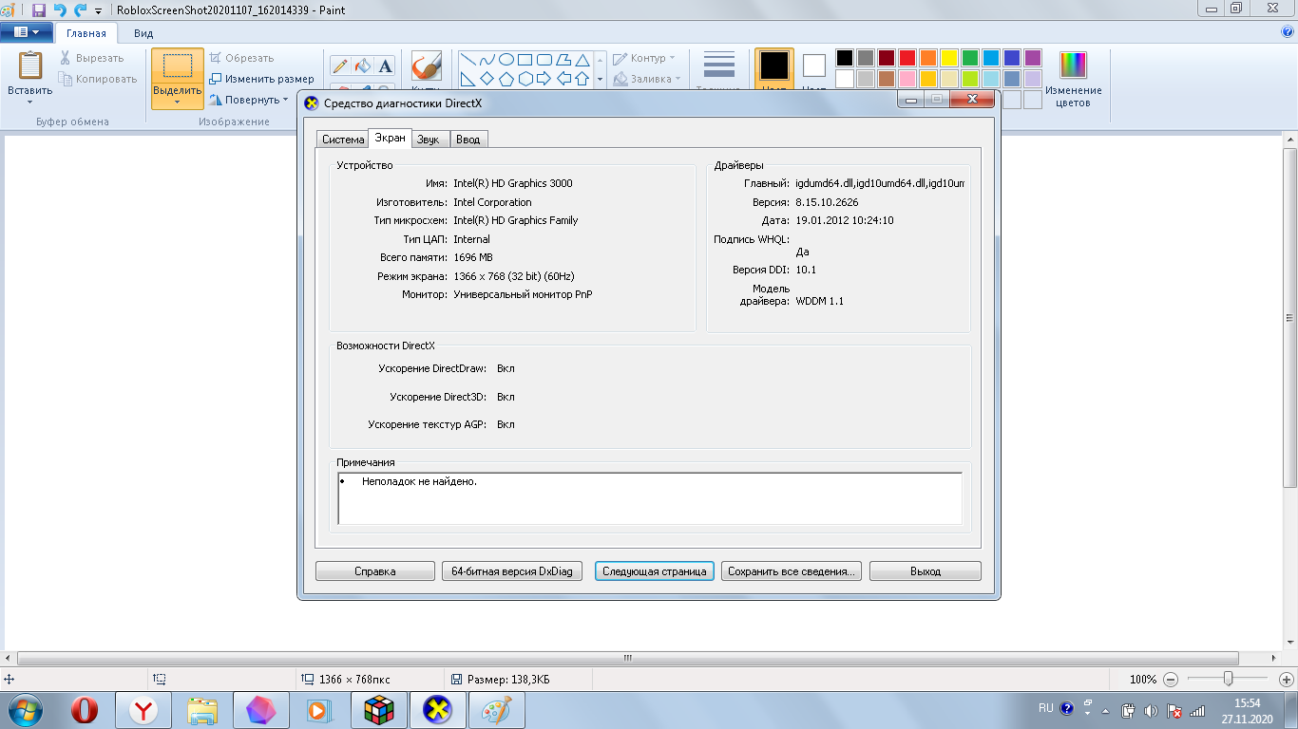
Task: Open the Главная ribbon tab in Paint
Action: coord(86,33)
